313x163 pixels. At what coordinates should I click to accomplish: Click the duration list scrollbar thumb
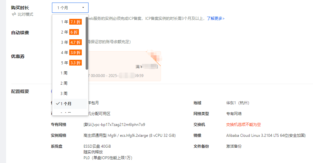[x=87, y=42]
